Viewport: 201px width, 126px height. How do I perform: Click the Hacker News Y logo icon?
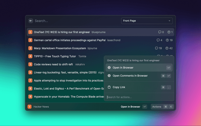(30, 107)
